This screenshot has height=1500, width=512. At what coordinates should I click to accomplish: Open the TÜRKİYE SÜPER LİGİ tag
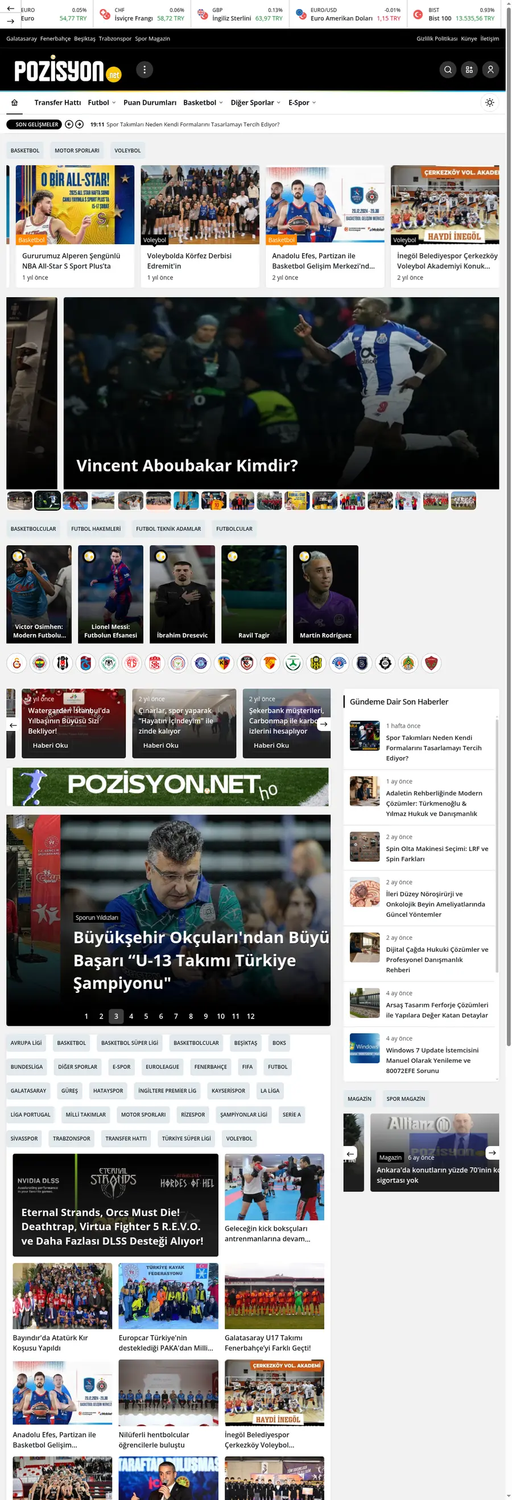tap(186, 1139)
